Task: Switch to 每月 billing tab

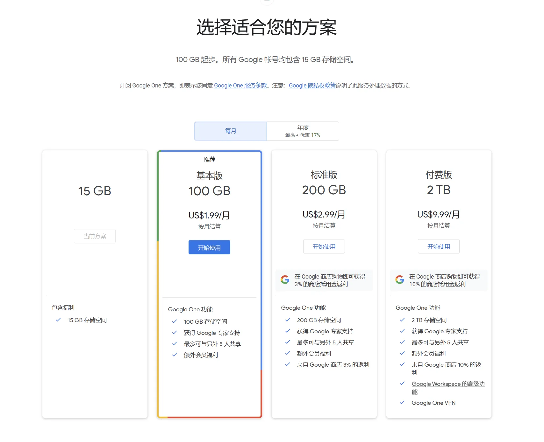Action: (x=231, y=131)
